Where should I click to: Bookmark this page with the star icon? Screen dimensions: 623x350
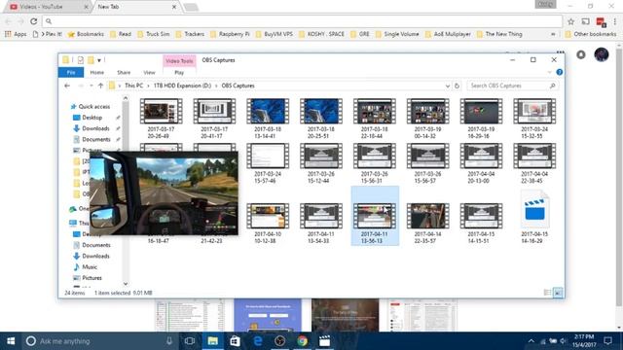click(571, 21)
